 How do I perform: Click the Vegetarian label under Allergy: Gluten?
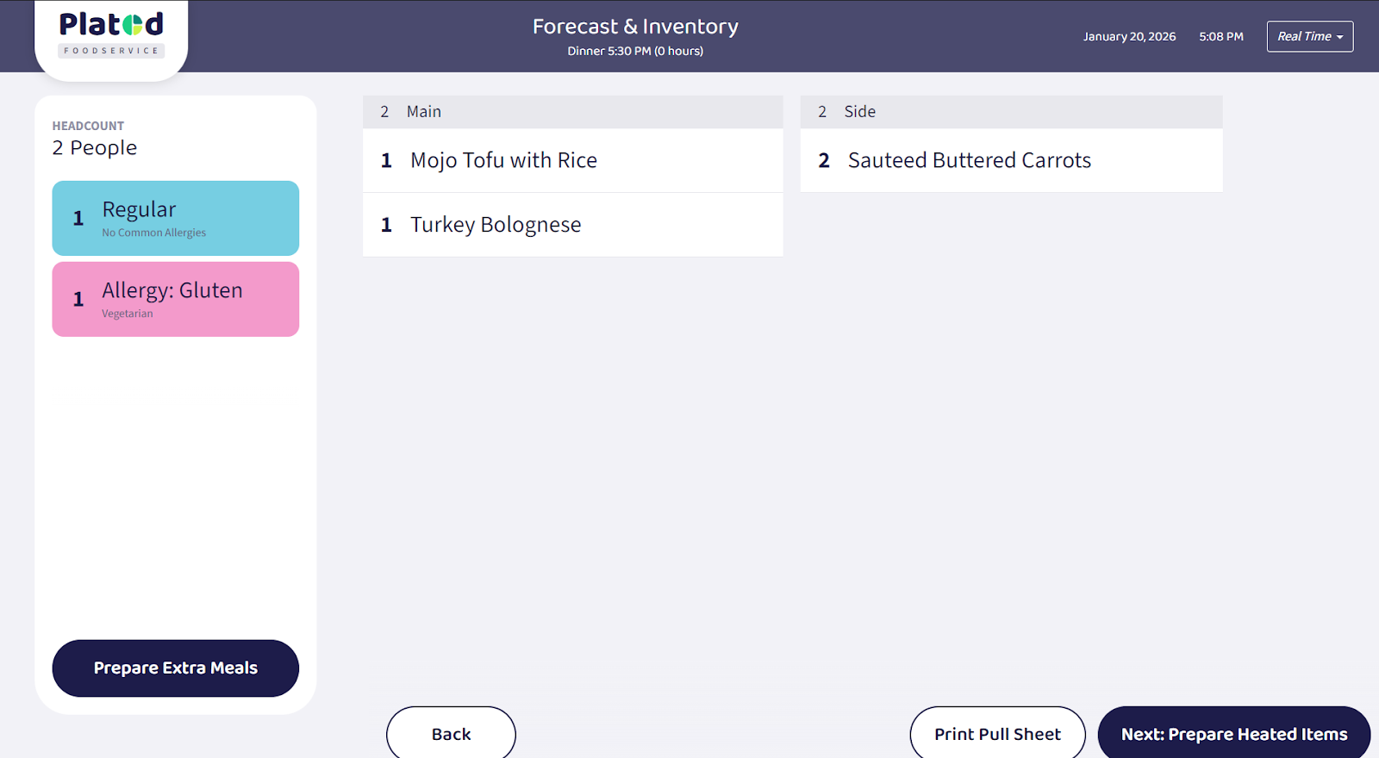pos(128,314)
